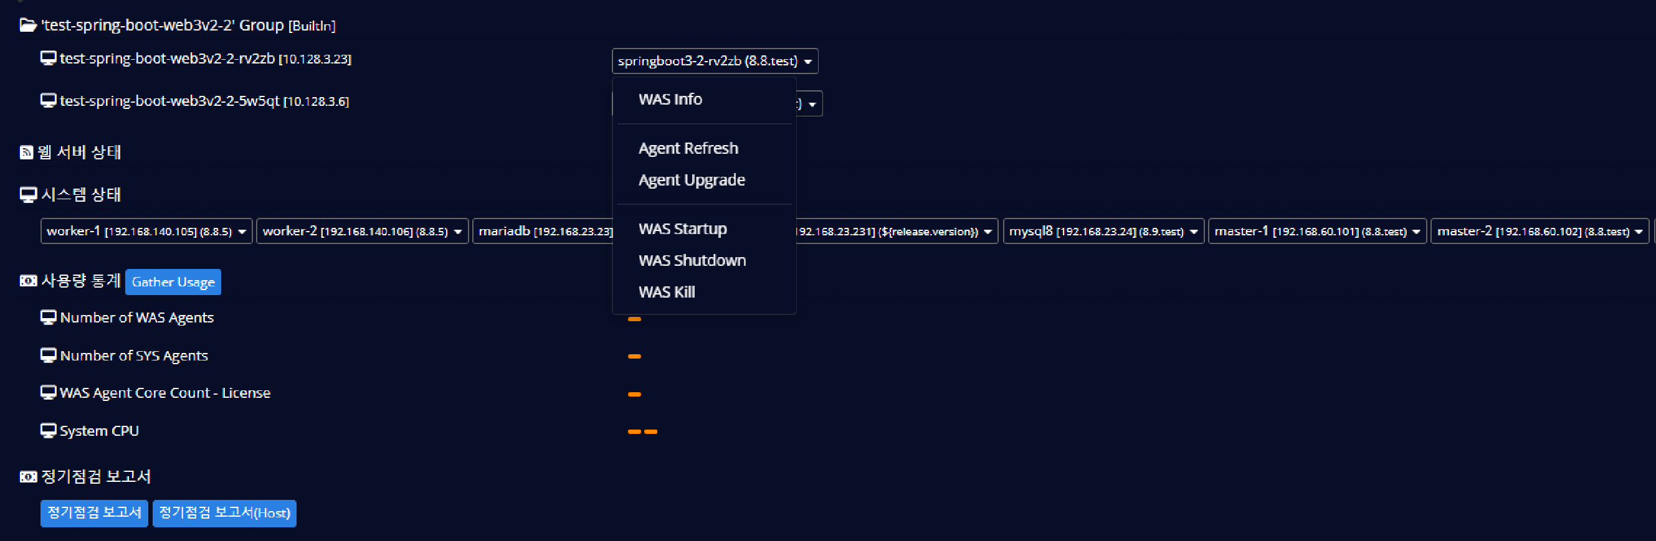Click monitor icon beside System CPU
This screenshot has height=541, width=1656.
pos(48,430)
